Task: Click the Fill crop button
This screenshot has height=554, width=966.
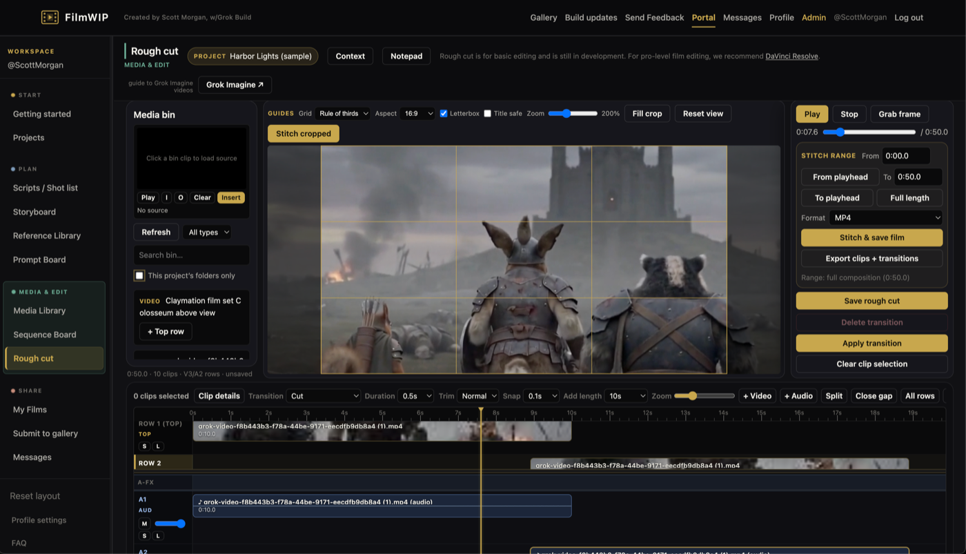Action: click(x=647, y=113)
